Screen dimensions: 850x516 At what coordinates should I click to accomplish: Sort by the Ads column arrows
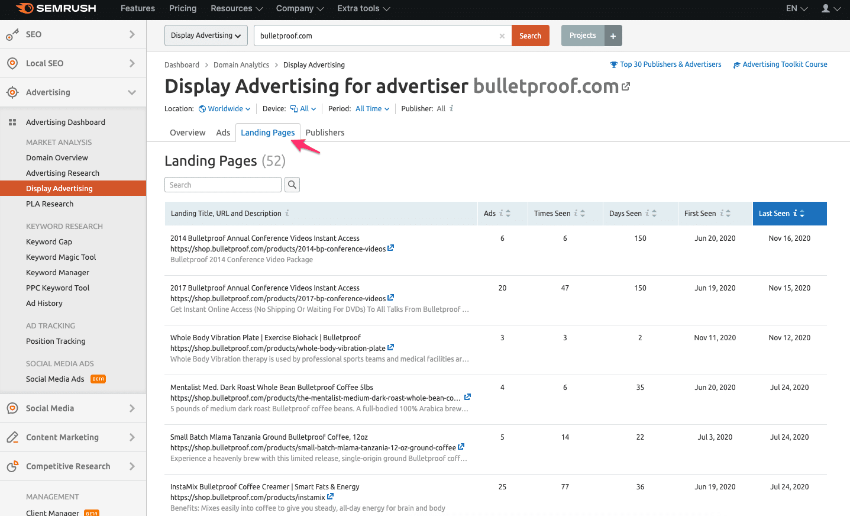click(508, 214)
